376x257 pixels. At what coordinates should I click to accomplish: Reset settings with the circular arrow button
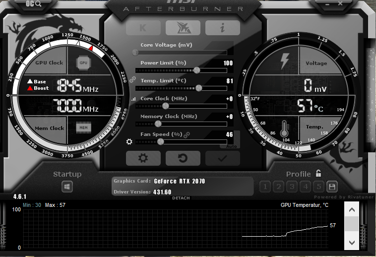(183, 158)
